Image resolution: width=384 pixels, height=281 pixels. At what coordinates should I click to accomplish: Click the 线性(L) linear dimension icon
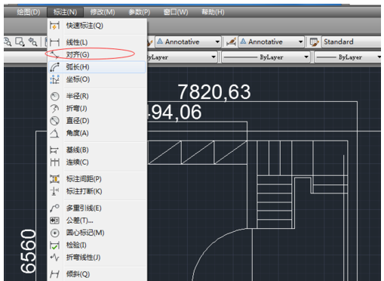point(54,42)
